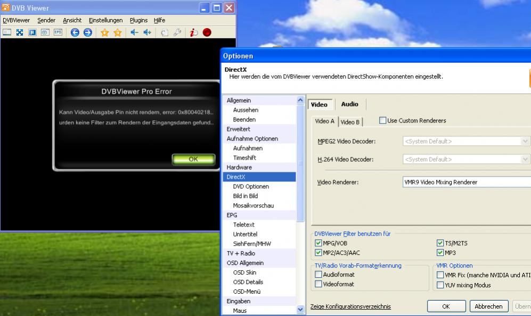Open the DVBViewer menu

click(x=17, y=20)
